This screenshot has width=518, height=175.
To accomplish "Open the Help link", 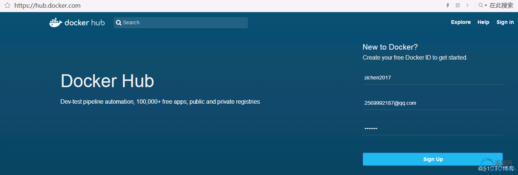I will [x=483, y=22].
